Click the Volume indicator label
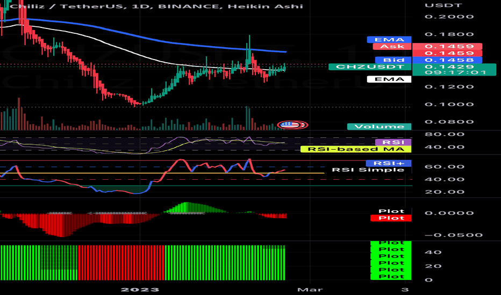The image size is (501, 295). [380, 127]
